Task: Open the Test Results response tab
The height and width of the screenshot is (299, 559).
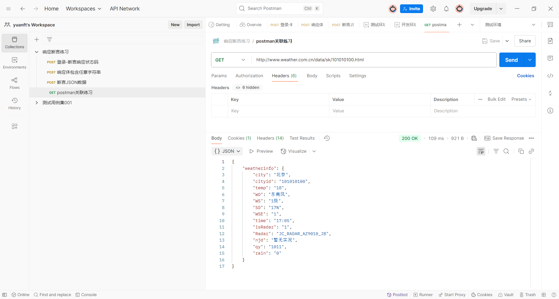Action: (x=302, y=138)
